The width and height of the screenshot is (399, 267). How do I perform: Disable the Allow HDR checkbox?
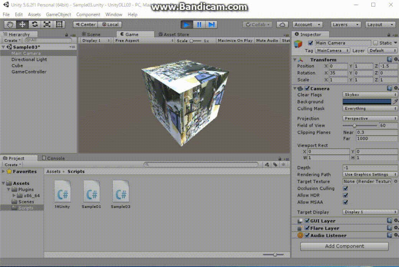346,195
